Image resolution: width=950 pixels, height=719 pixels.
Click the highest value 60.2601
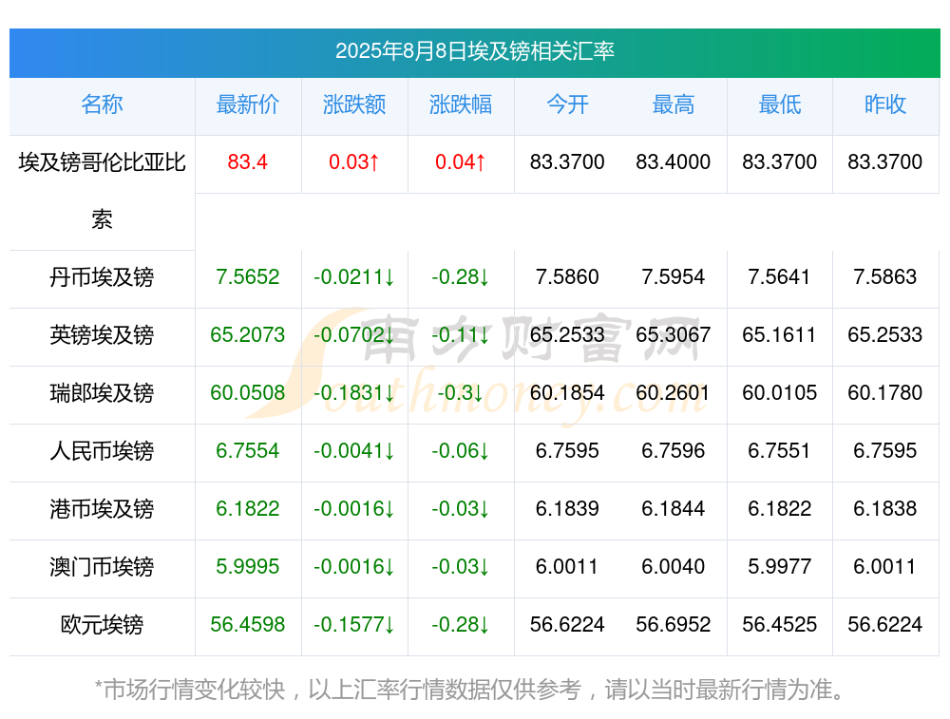click(x=674, y=392)
